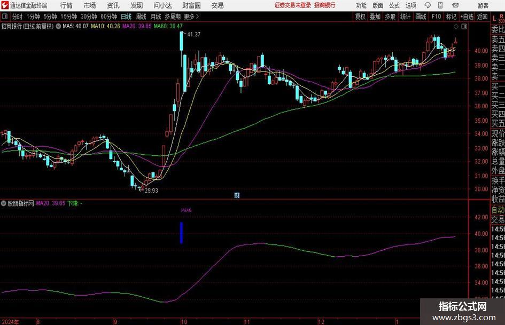Click the 标记 mark button
This screenshot has width=505, height=325.
point(451,17)
